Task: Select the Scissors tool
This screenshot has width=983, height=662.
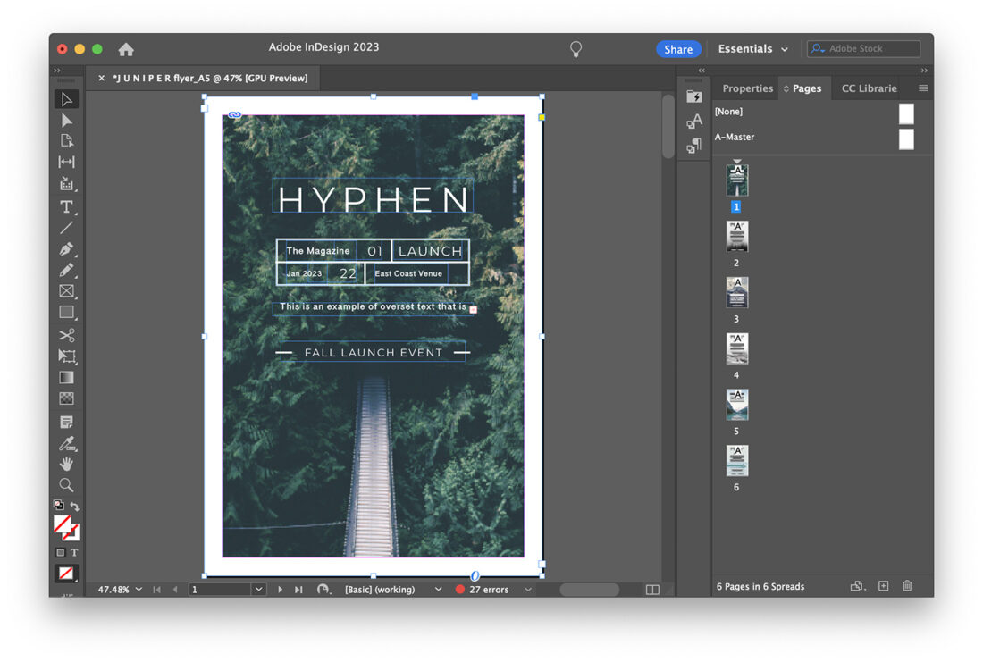Action: 67,334
